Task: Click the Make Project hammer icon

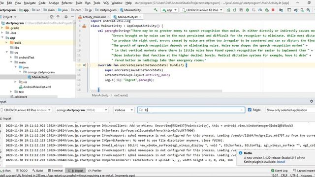Action: [156, 10]
